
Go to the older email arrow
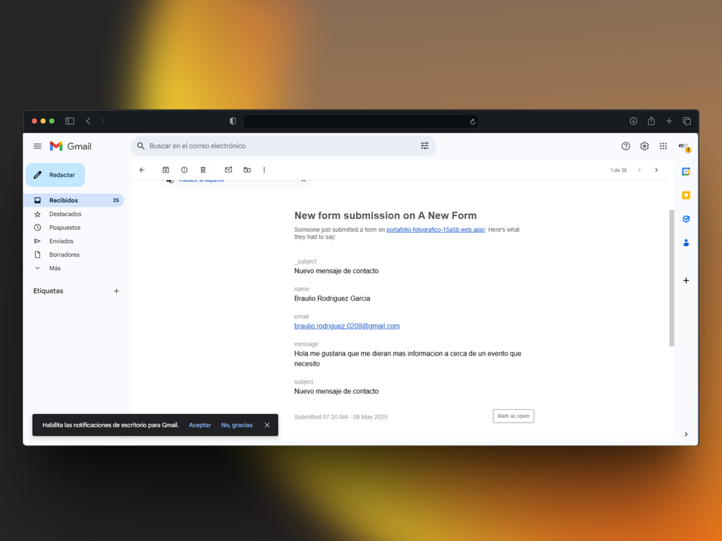656,170
